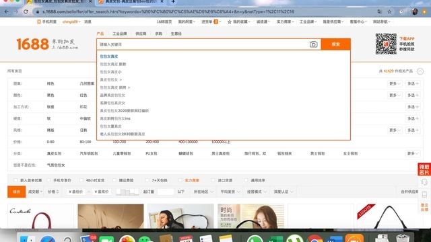Open the 经营模式 dropdown
The width and height of the screenshot is (431, 242).
click(257, 192)
